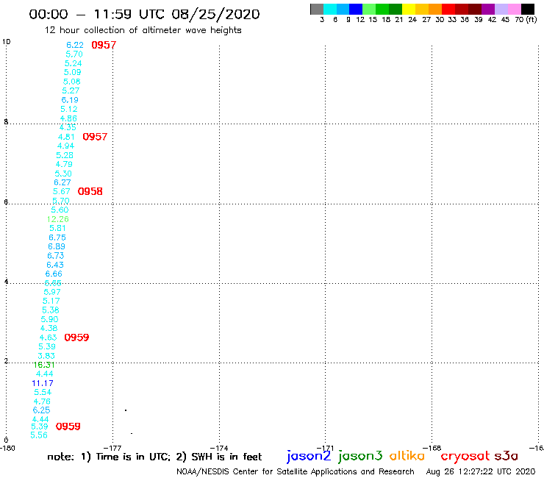
Task: Click the wave height value 6.22
Action: 75,45
